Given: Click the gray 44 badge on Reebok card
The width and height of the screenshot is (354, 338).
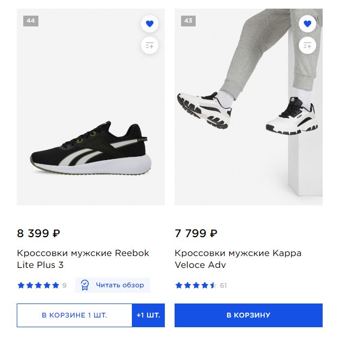Looking at the screenshot, I should [31, 21].
